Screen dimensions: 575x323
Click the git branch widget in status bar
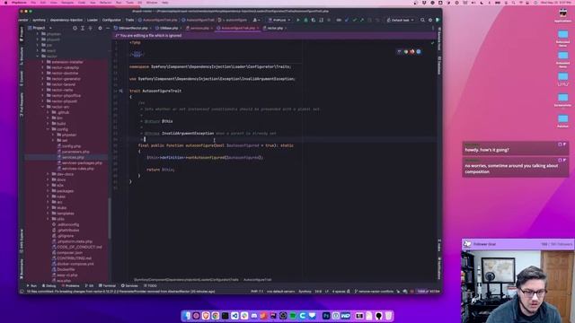[x=374, y=292]
